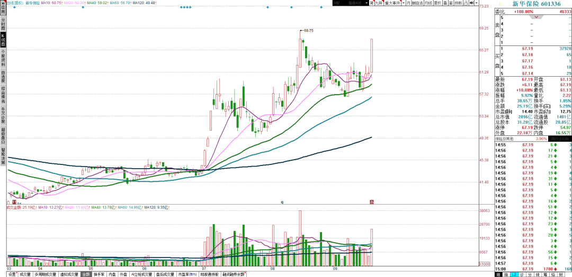Click the 叠 overlay button
This screenshot has height=277, width=572.
point(445,3)
